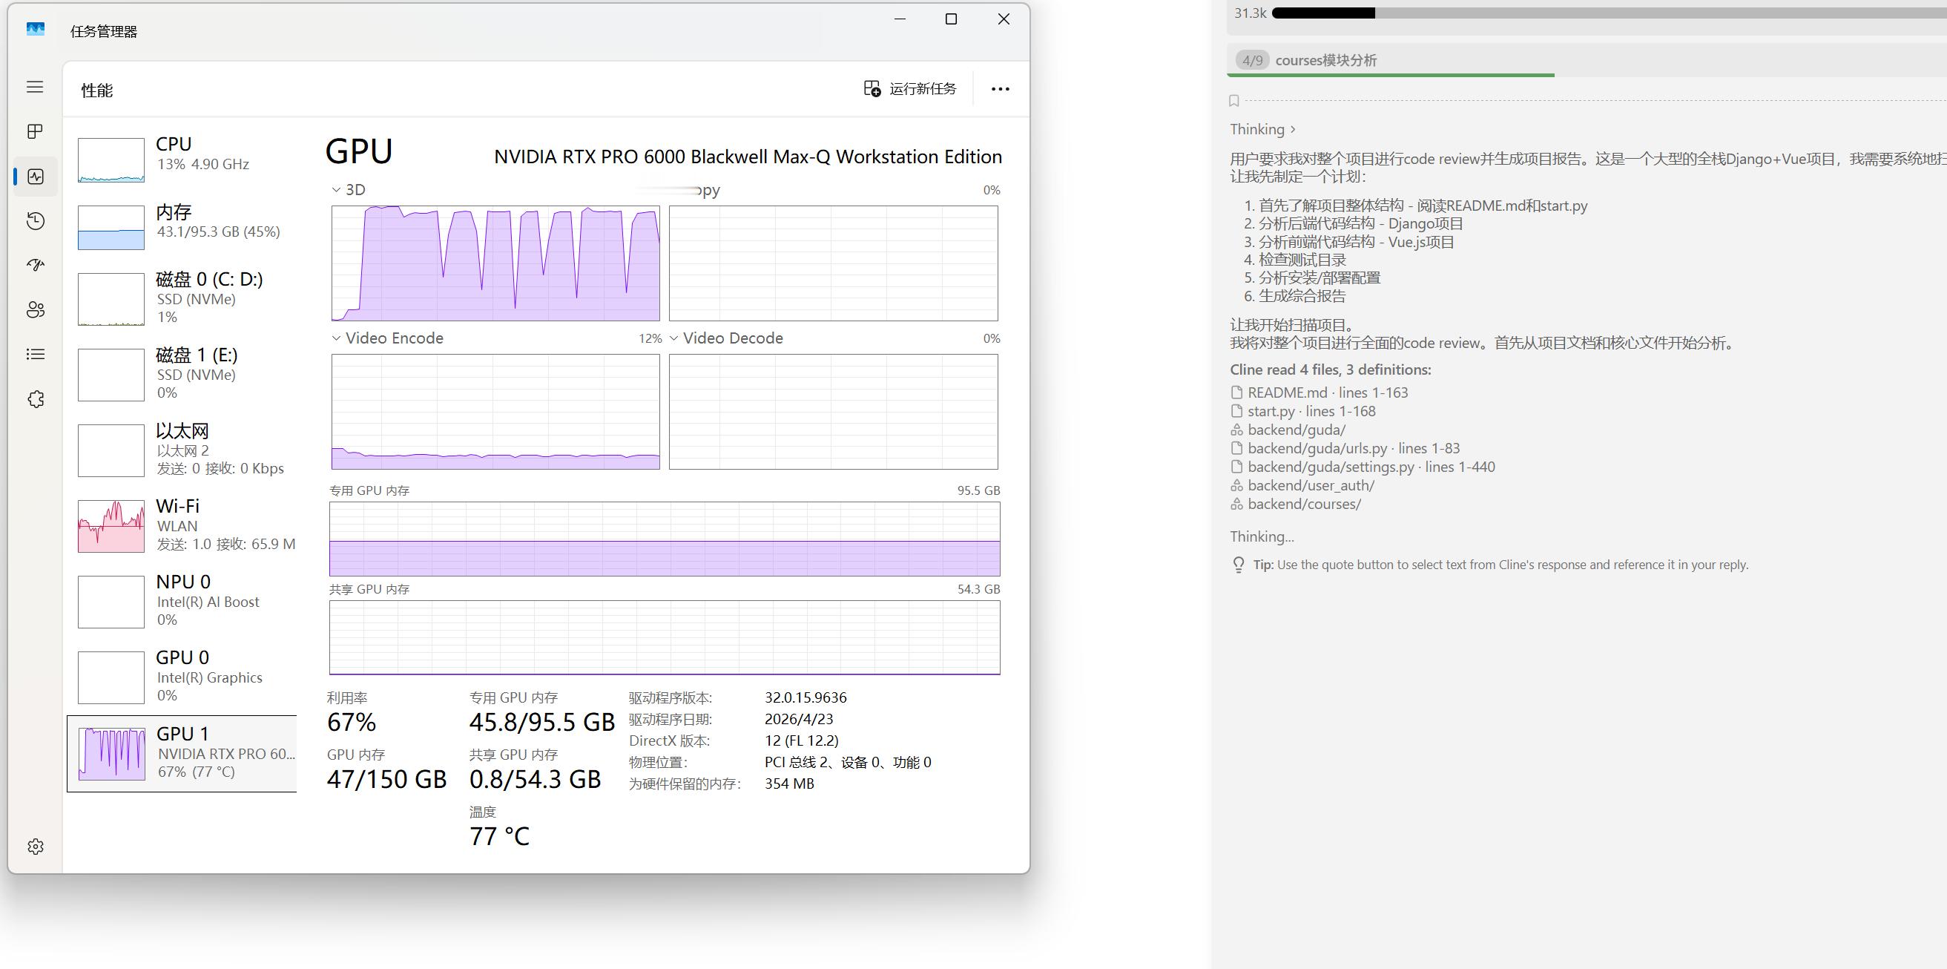1947x969 pixels.
Task: Click the GPU memory value 47/150 GB
Action: [x=387, y=779]
